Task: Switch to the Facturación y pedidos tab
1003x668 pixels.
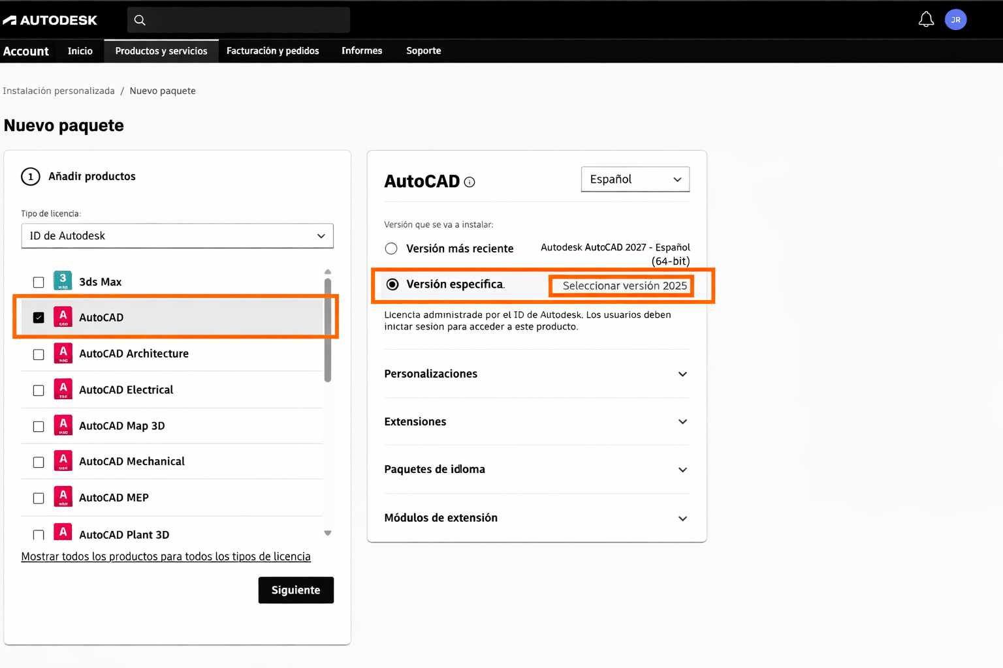Action: 272,50
